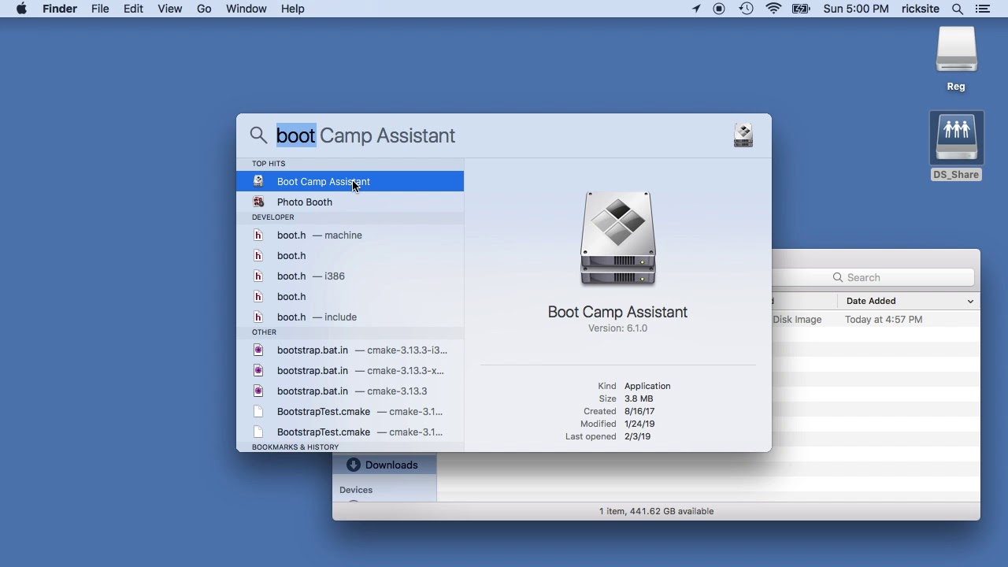The width and height of the screenshot is (1008, 567).
Task: Click the clock Sun 5:00 PM
Action: [x=856, y=9]
